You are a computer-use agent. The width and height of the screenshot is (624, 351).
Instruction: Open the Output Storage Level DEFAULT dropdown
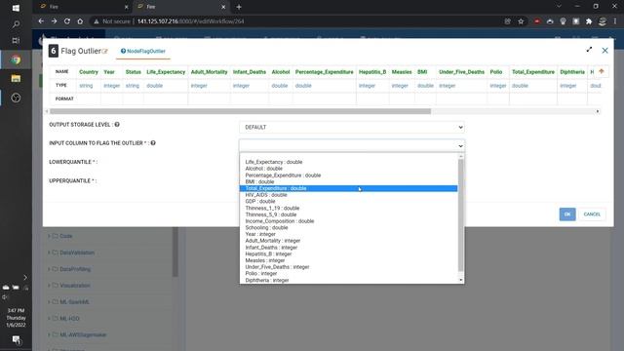coord(352,127)
